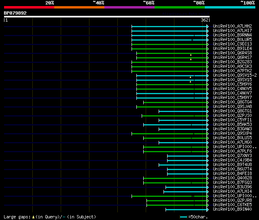Open hit UniRef100_A7LHH2
This screenshot has width=259, height=220.
(232, 26)
